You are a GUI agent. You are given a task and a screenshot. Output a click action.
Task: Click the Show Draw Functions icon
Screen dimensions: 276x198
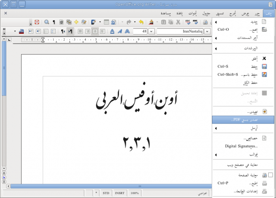coord(94,22)
